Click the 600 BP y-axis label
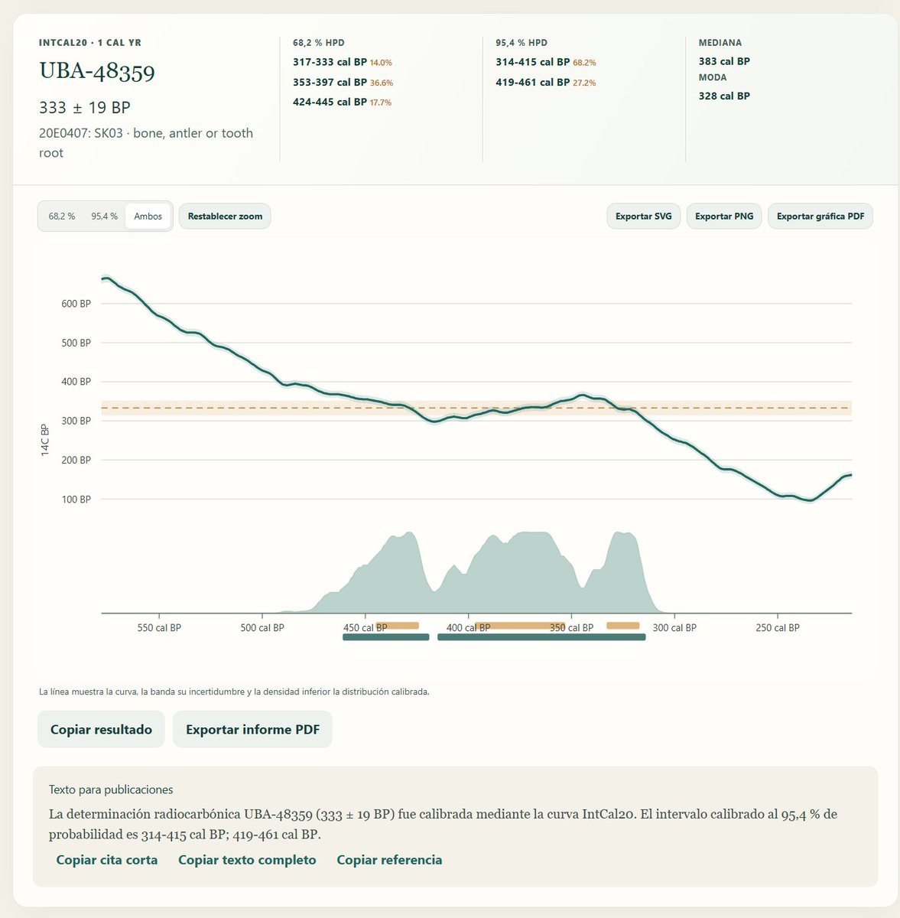Image resolution: width=900 pixels, height=918 pixels. [x=76, y=304]
